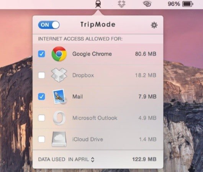The width and height of the screenshot is (203, 172).
Task: Check the iCloud Drive checkbox
Action: [42, 139]
